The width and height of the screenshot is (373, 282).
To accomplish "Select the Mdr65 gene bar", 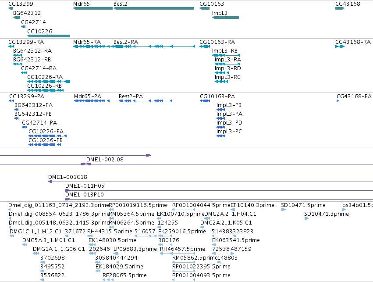I will click(93, 8).
